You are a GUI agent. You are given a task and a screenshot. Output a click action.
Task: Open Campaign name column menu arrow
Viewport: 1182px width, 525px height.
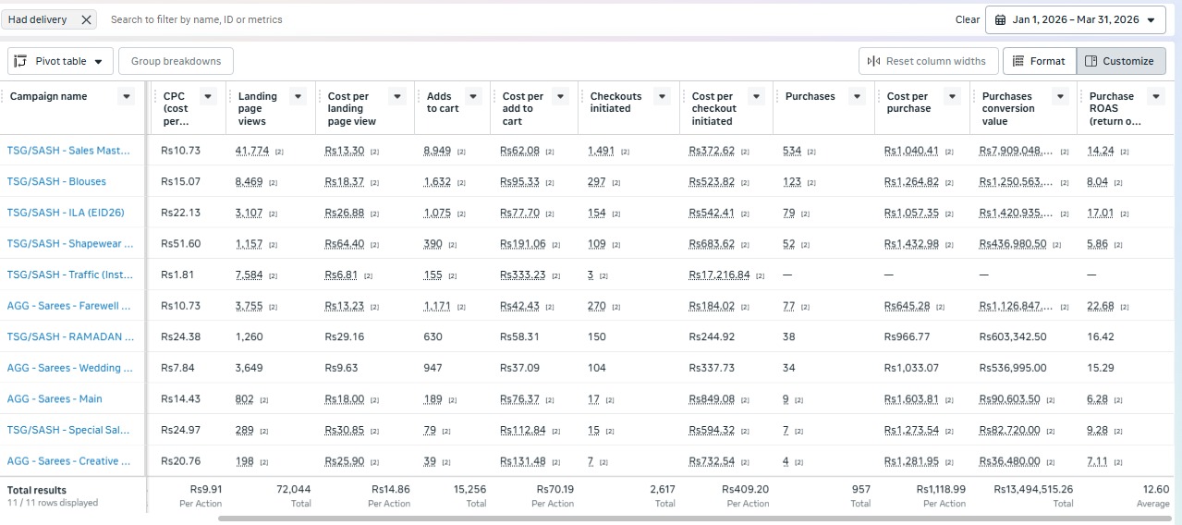coord(127,96)
